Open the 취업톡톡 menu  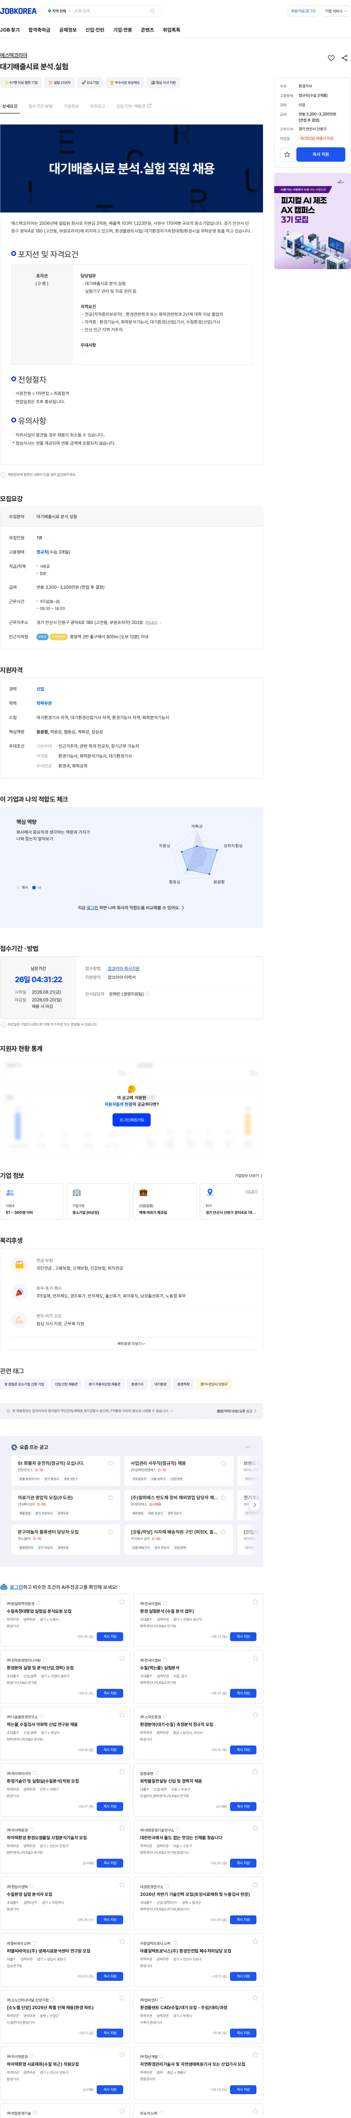click(171, 30)
